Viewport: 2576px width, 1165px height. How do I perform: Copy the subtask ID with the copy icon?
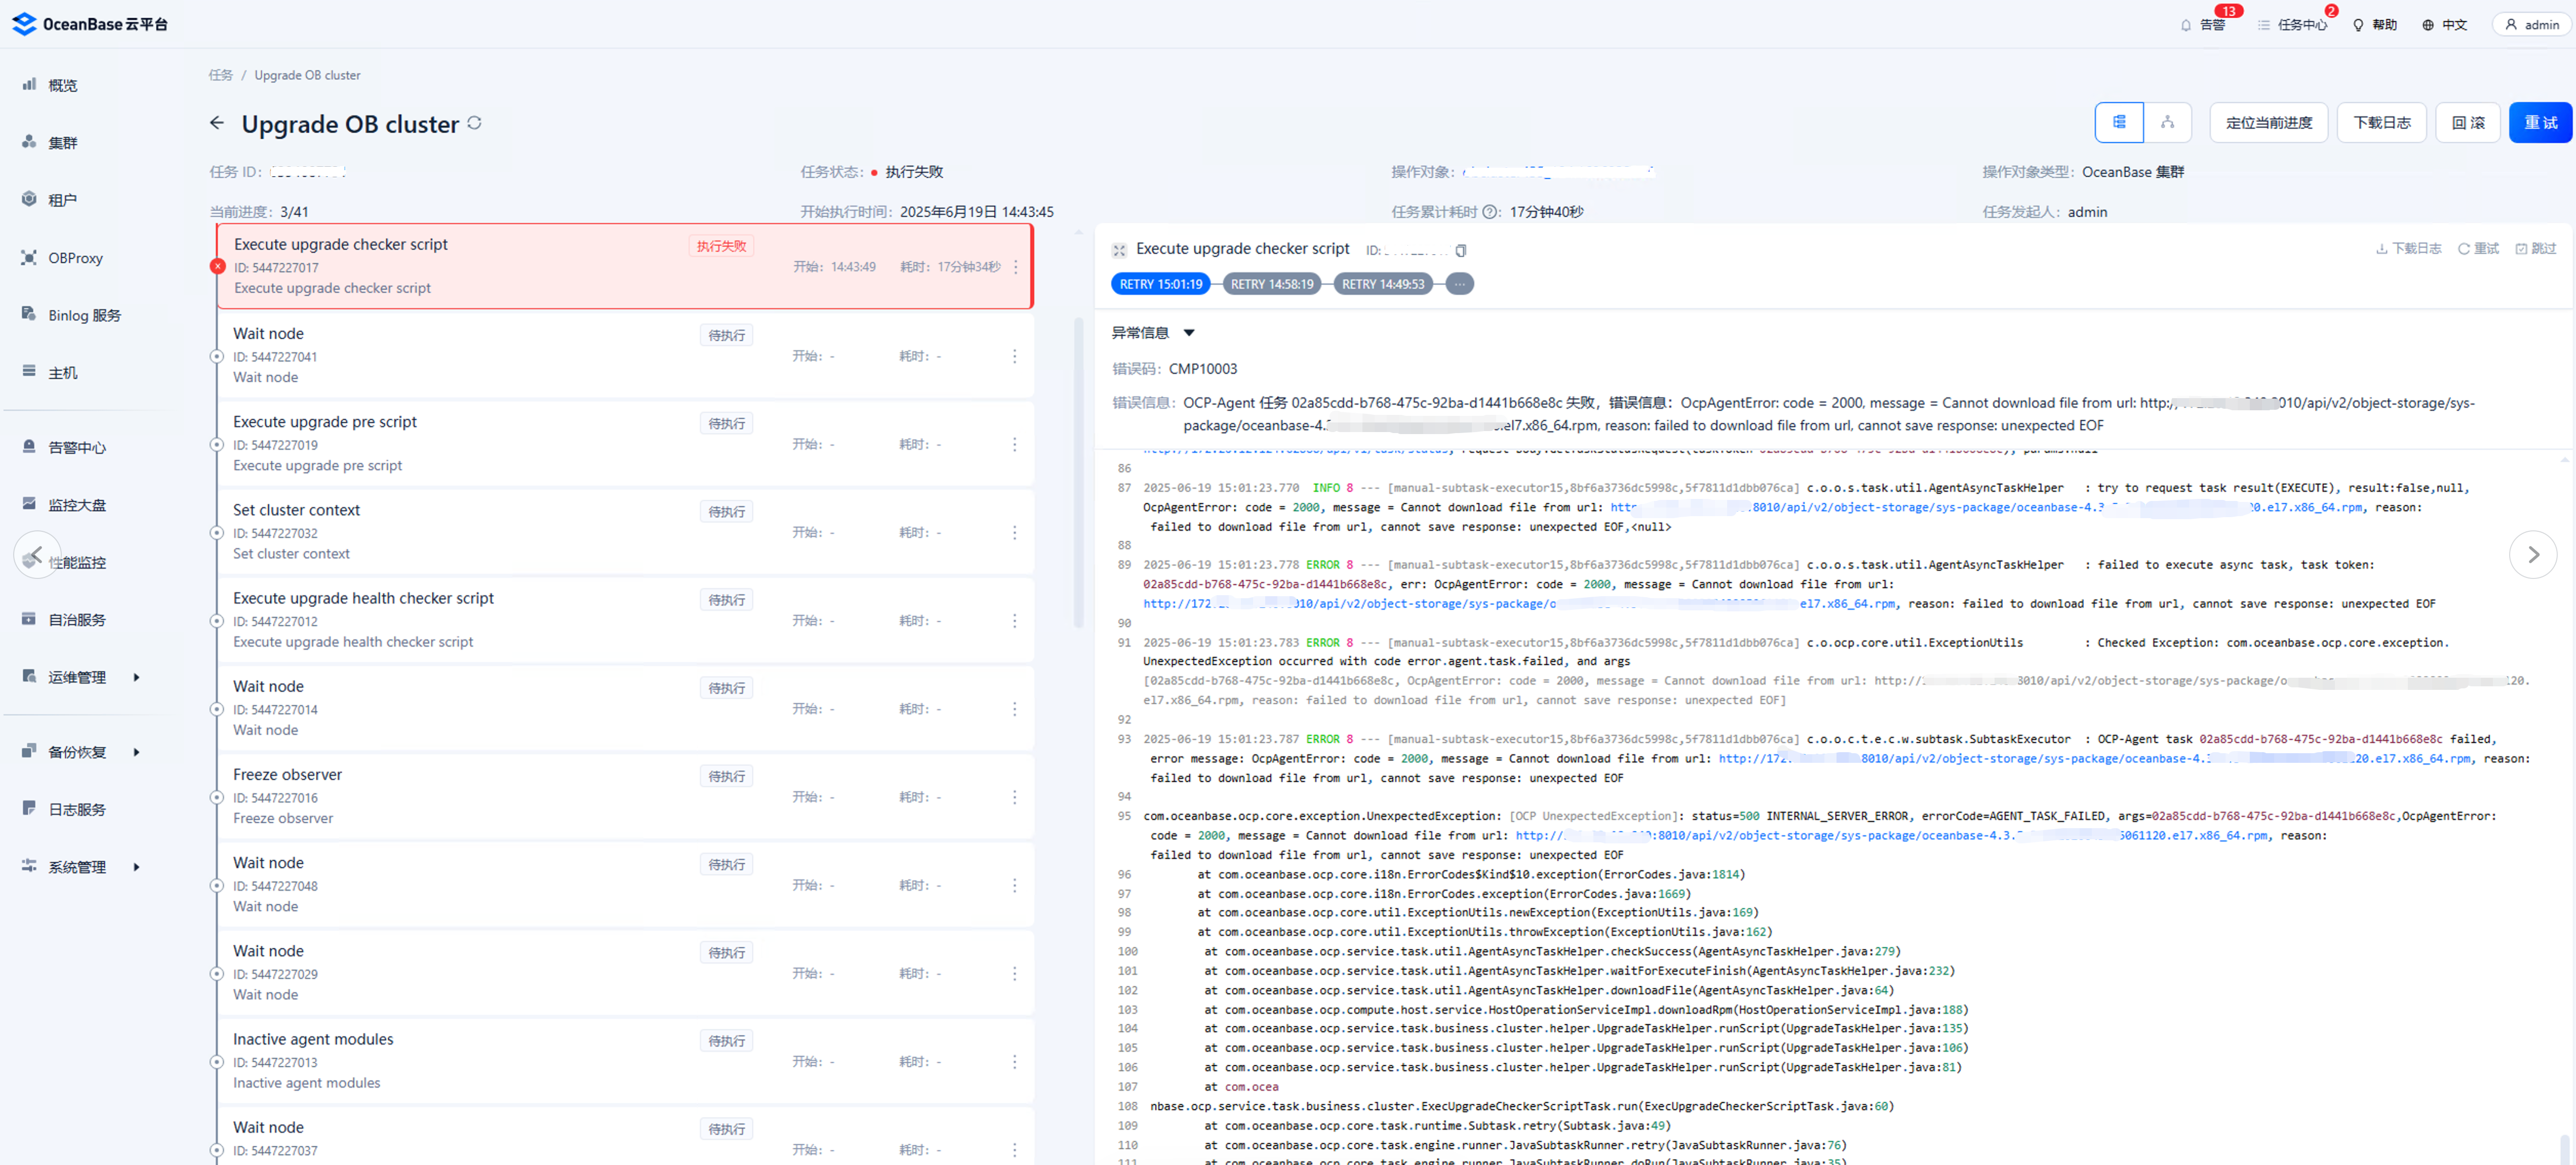pos(1461,250)
